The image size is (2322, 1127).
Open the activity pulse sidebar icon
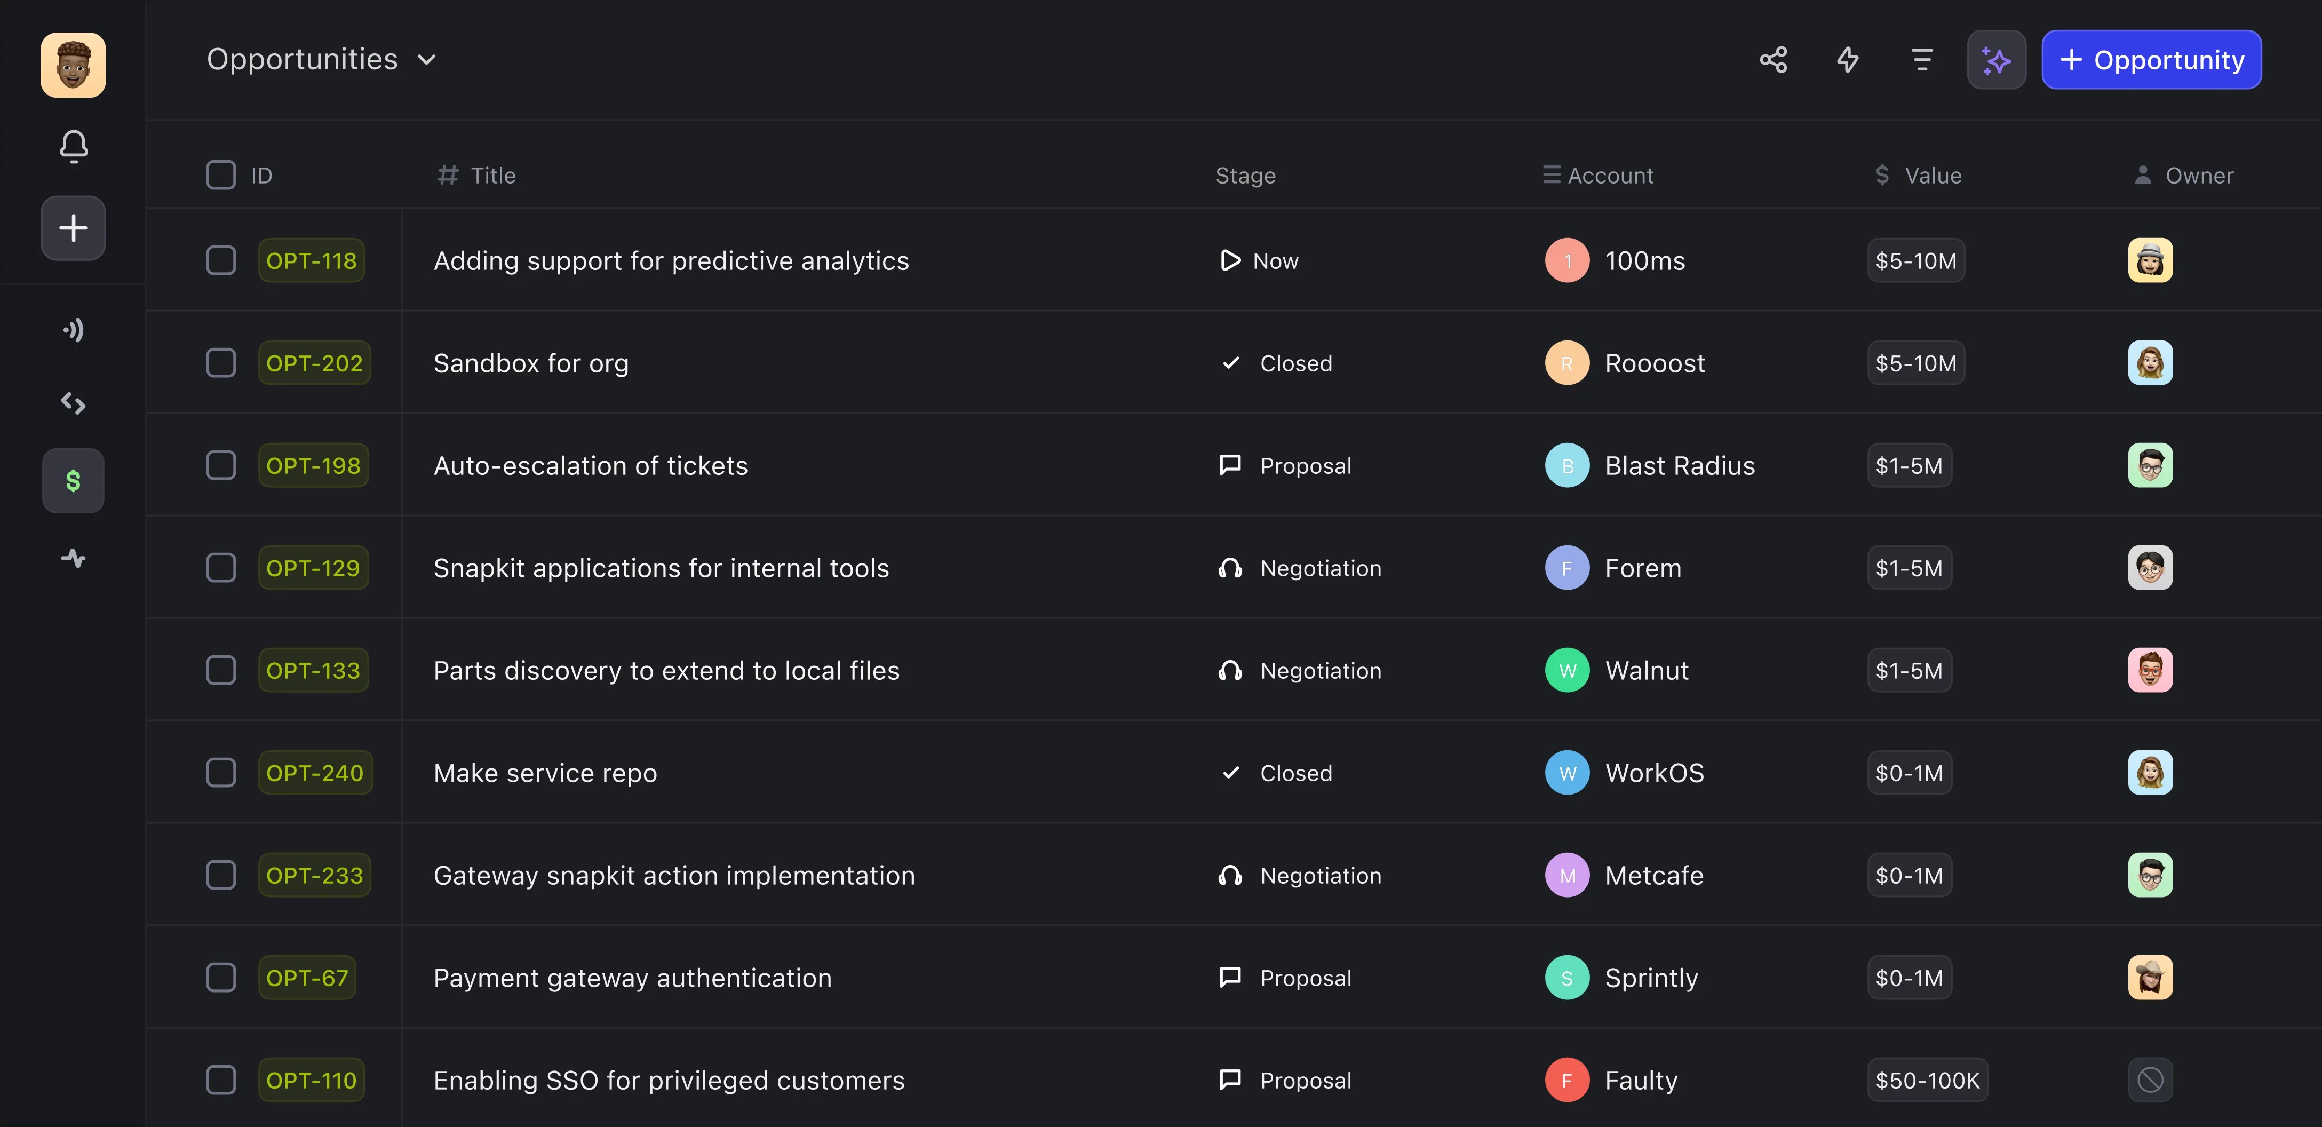pos(73,558)
